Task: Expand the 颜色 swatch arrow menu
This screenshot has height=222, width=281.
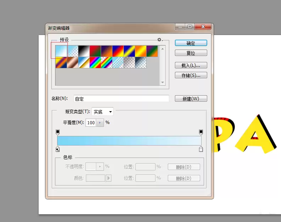Action: 109,178
